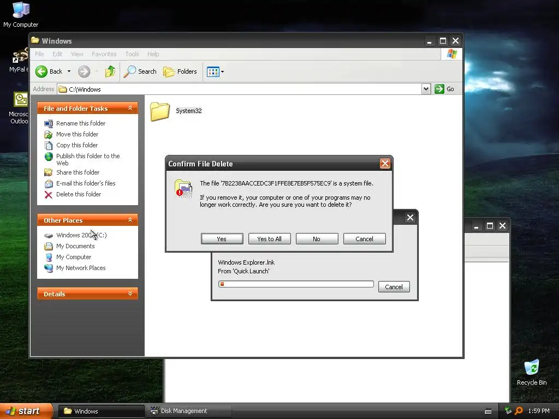Screen dimensions: 559x419
Task: Click the orange search tray icon
Action: [x=519, y=411]
